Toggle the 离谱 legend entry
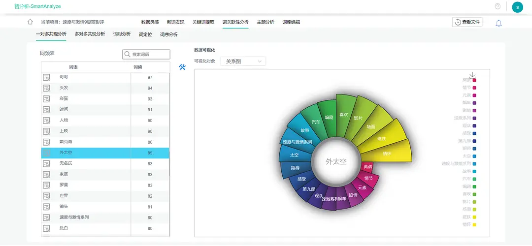 tap(469, 80)
